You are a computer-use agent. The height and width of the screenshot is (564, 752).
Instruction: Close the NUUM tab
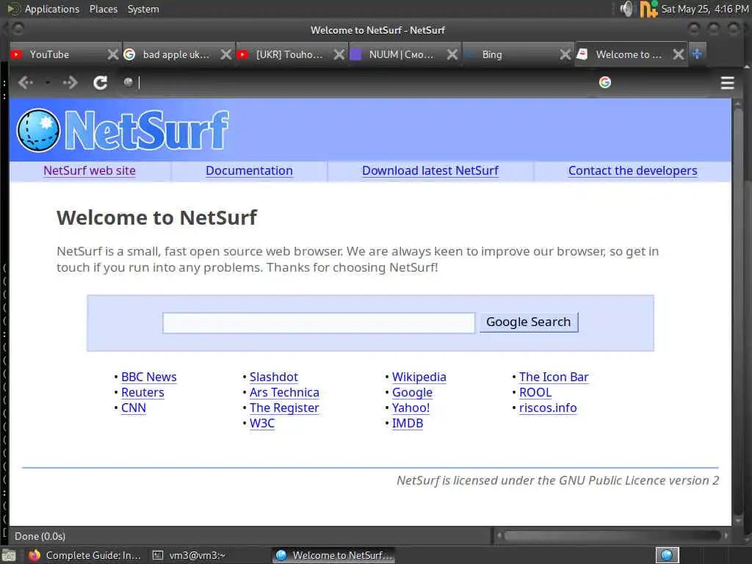click(x=452, y=54)
